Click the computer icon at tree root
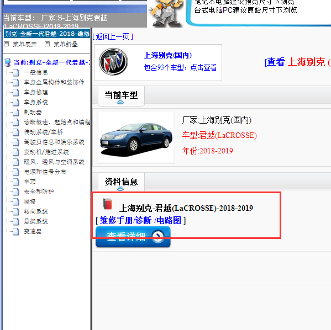This screenshot has width=331, height=330. pyautogui.click(x=8, y=62)
